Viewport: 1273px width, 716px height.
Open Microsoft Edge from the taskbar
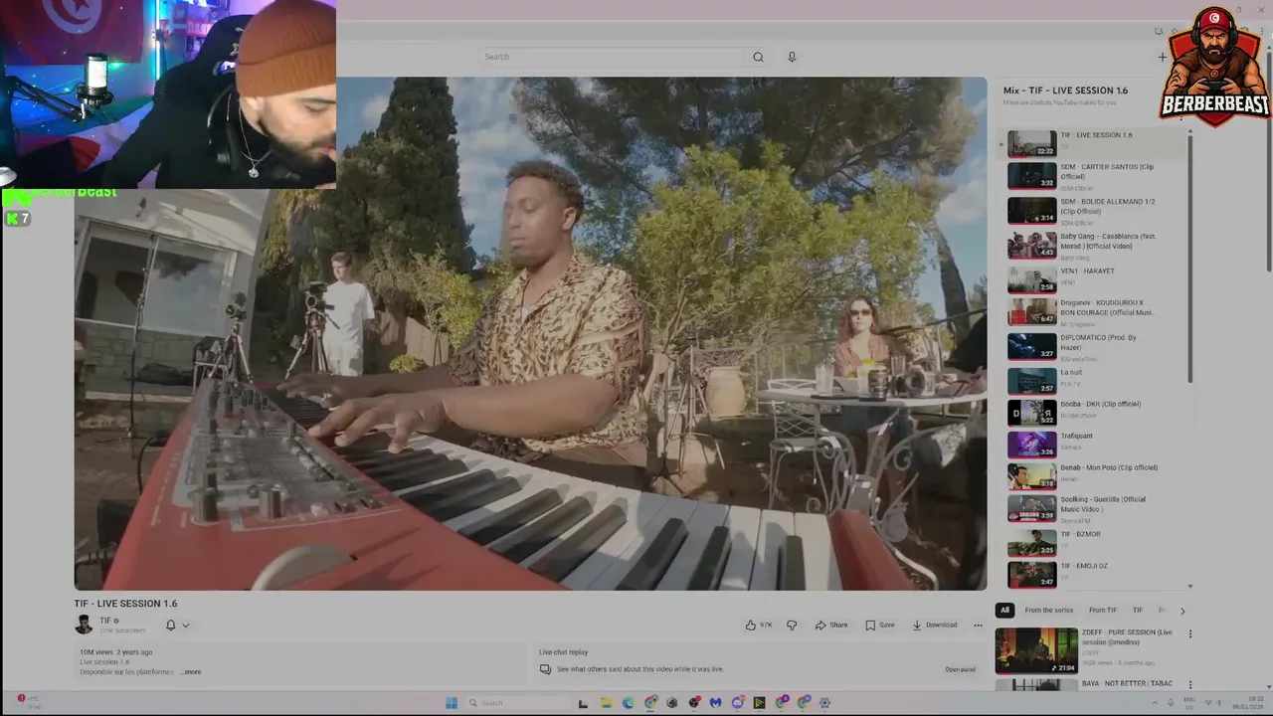628,703
